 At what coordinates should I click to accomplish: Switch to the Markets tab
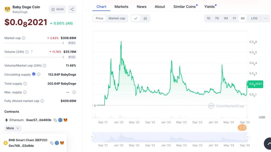coord(121,7)
